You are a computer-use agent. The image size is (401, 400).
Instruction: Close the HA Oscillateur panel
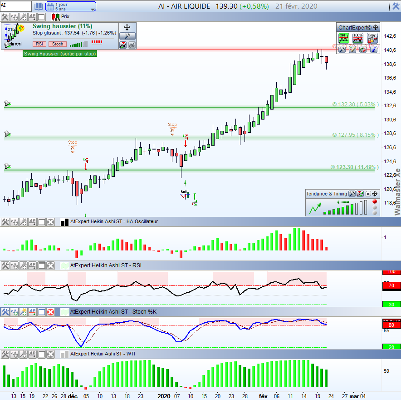tap(51, 222)
